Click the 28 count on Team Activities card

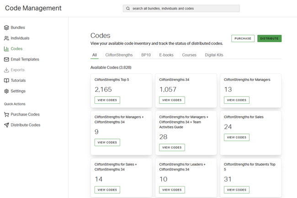(163, 137)
